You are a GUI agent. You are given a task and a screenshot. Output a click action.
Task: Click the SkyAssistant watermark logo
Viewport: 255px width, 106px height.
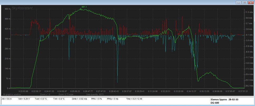tap(22, 8)
